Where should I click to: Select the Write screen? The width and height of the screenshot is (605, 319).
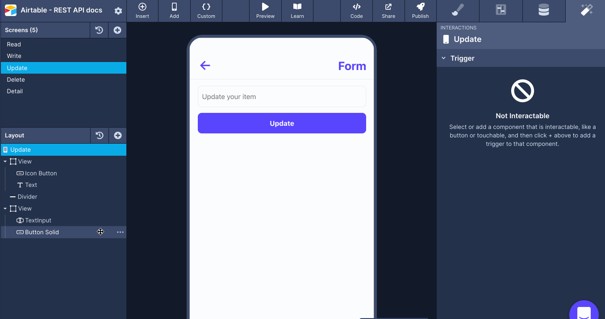coord(63,56)
